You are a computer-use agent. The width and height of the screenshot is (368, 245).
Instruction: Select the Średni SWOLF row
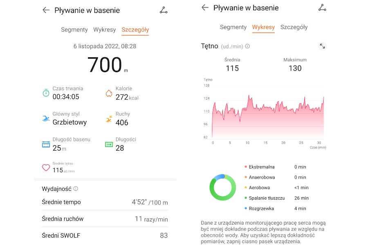tap(105, 235)
